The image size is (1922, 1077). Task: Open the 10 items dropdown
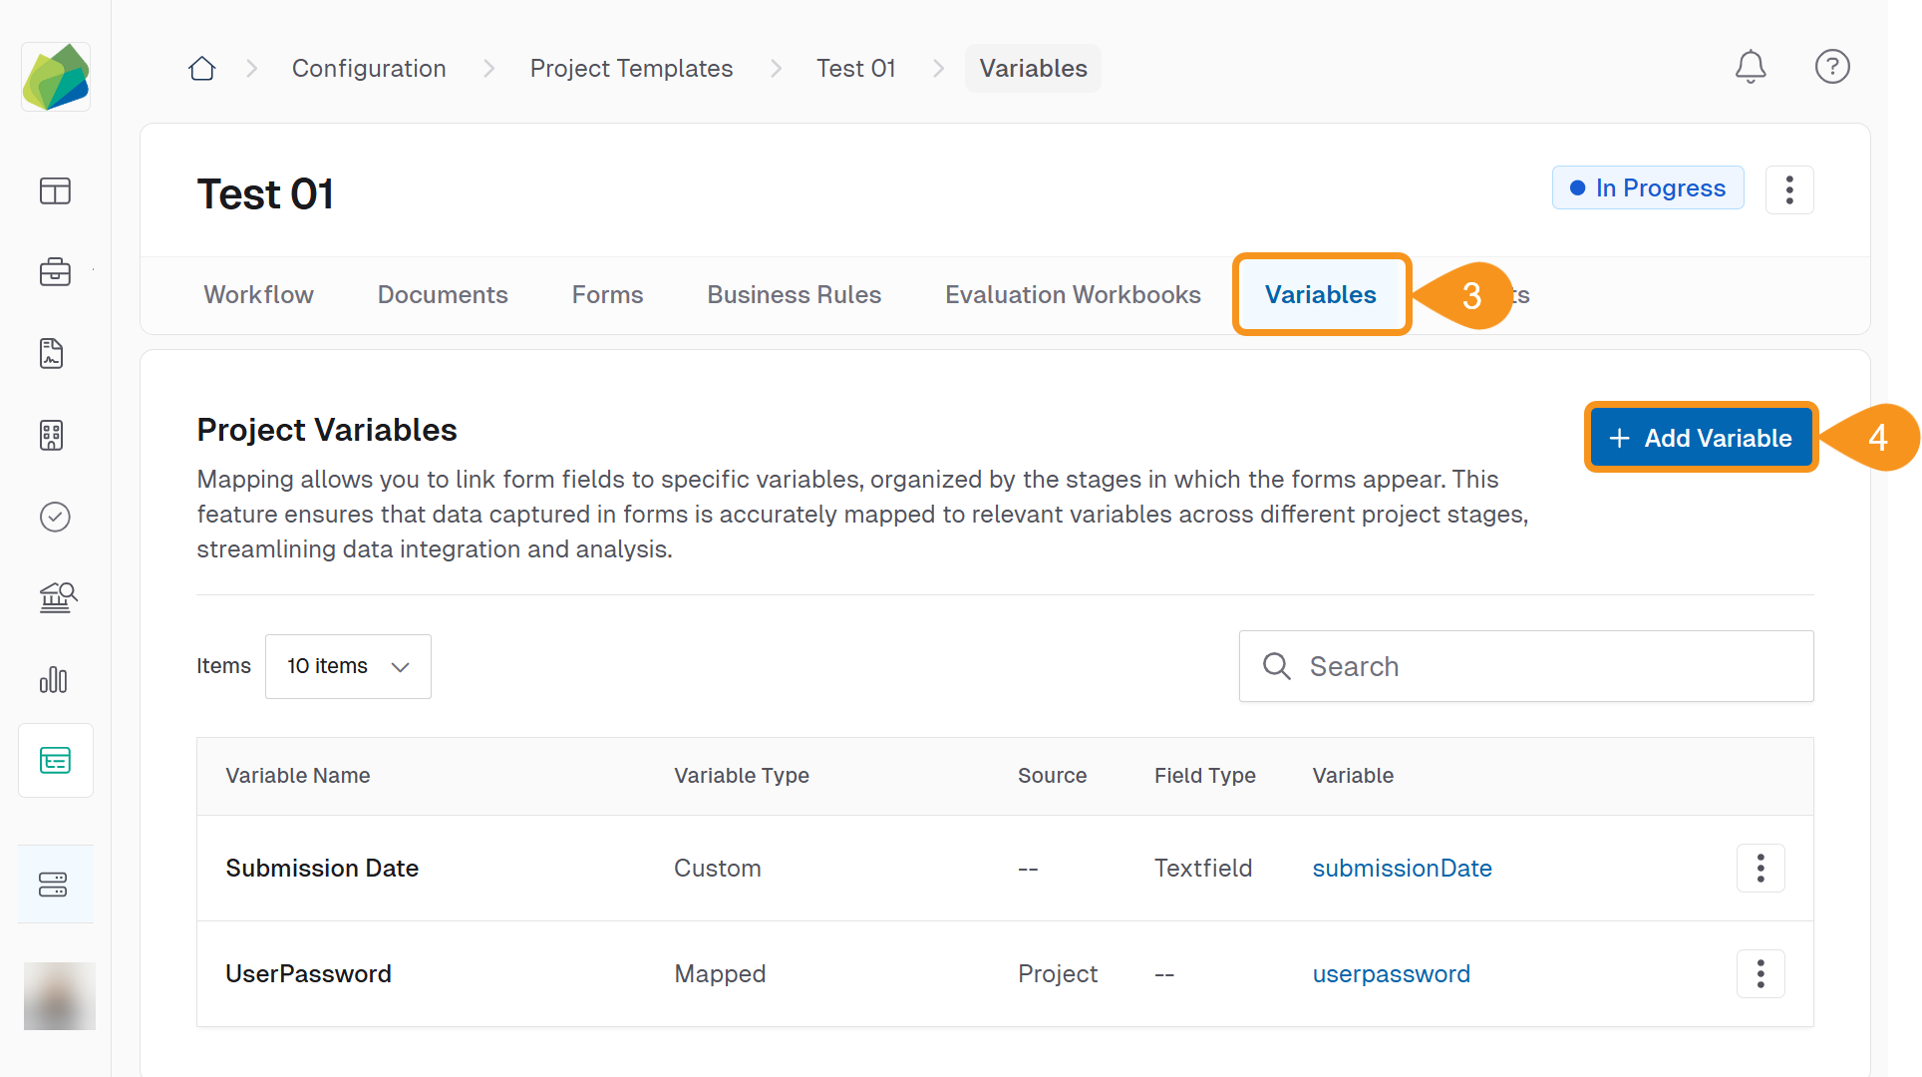click(x=347, y=666)
